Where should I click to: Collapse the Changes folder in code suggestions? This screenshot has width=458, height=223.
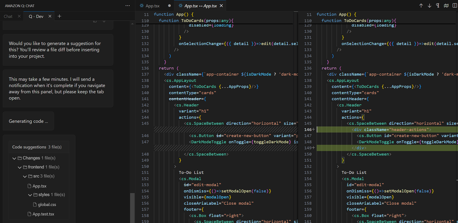(14, 158)
